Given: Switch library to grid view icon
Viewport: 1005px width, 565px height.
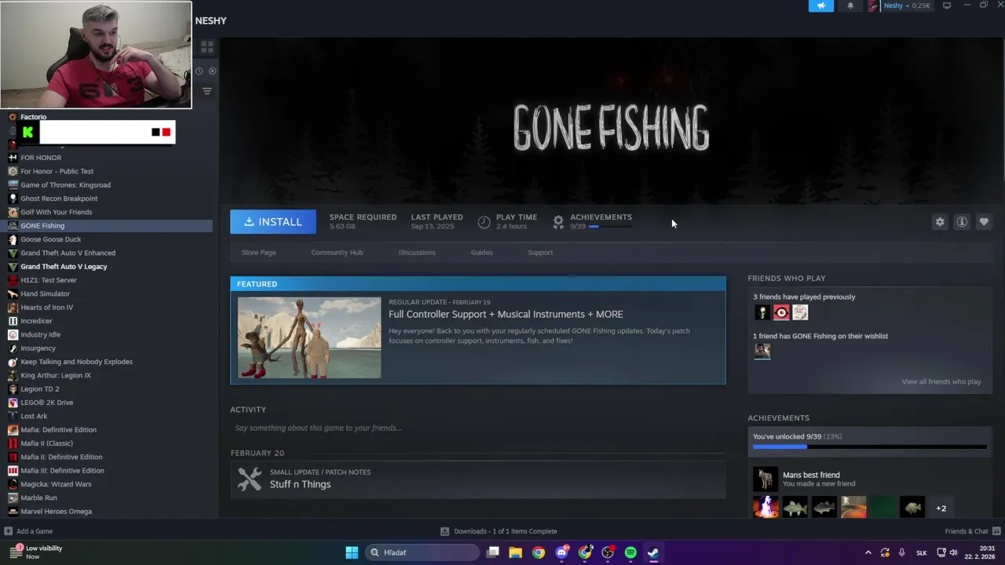Looking at the screenshot, I should point(207,47).
